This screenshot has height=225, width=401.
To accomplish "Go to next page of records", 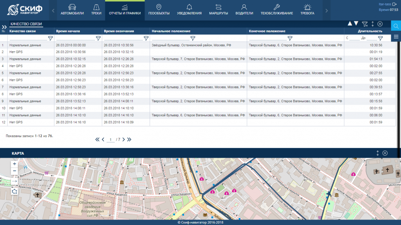I will pos(123,139).
